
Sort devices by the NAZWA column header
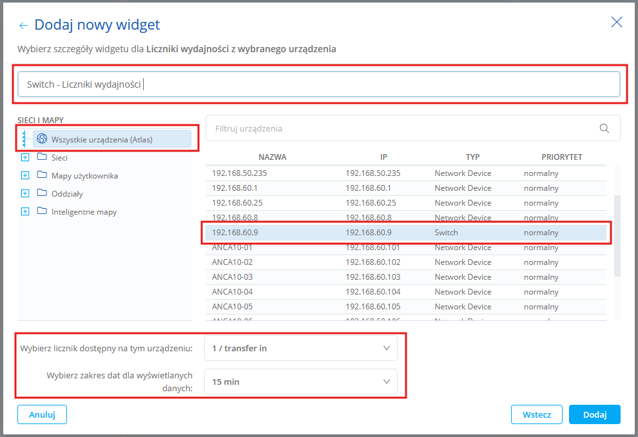pos(272,157)
